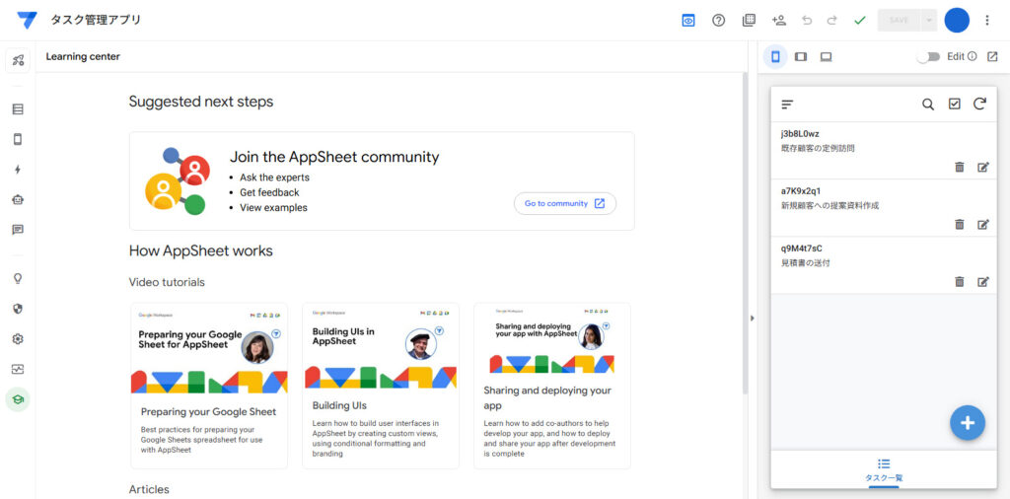The height and width of the screenshot is (499, 1010).
Task: Click the AppSheet community illustration
Action: [x=178, y=180]
